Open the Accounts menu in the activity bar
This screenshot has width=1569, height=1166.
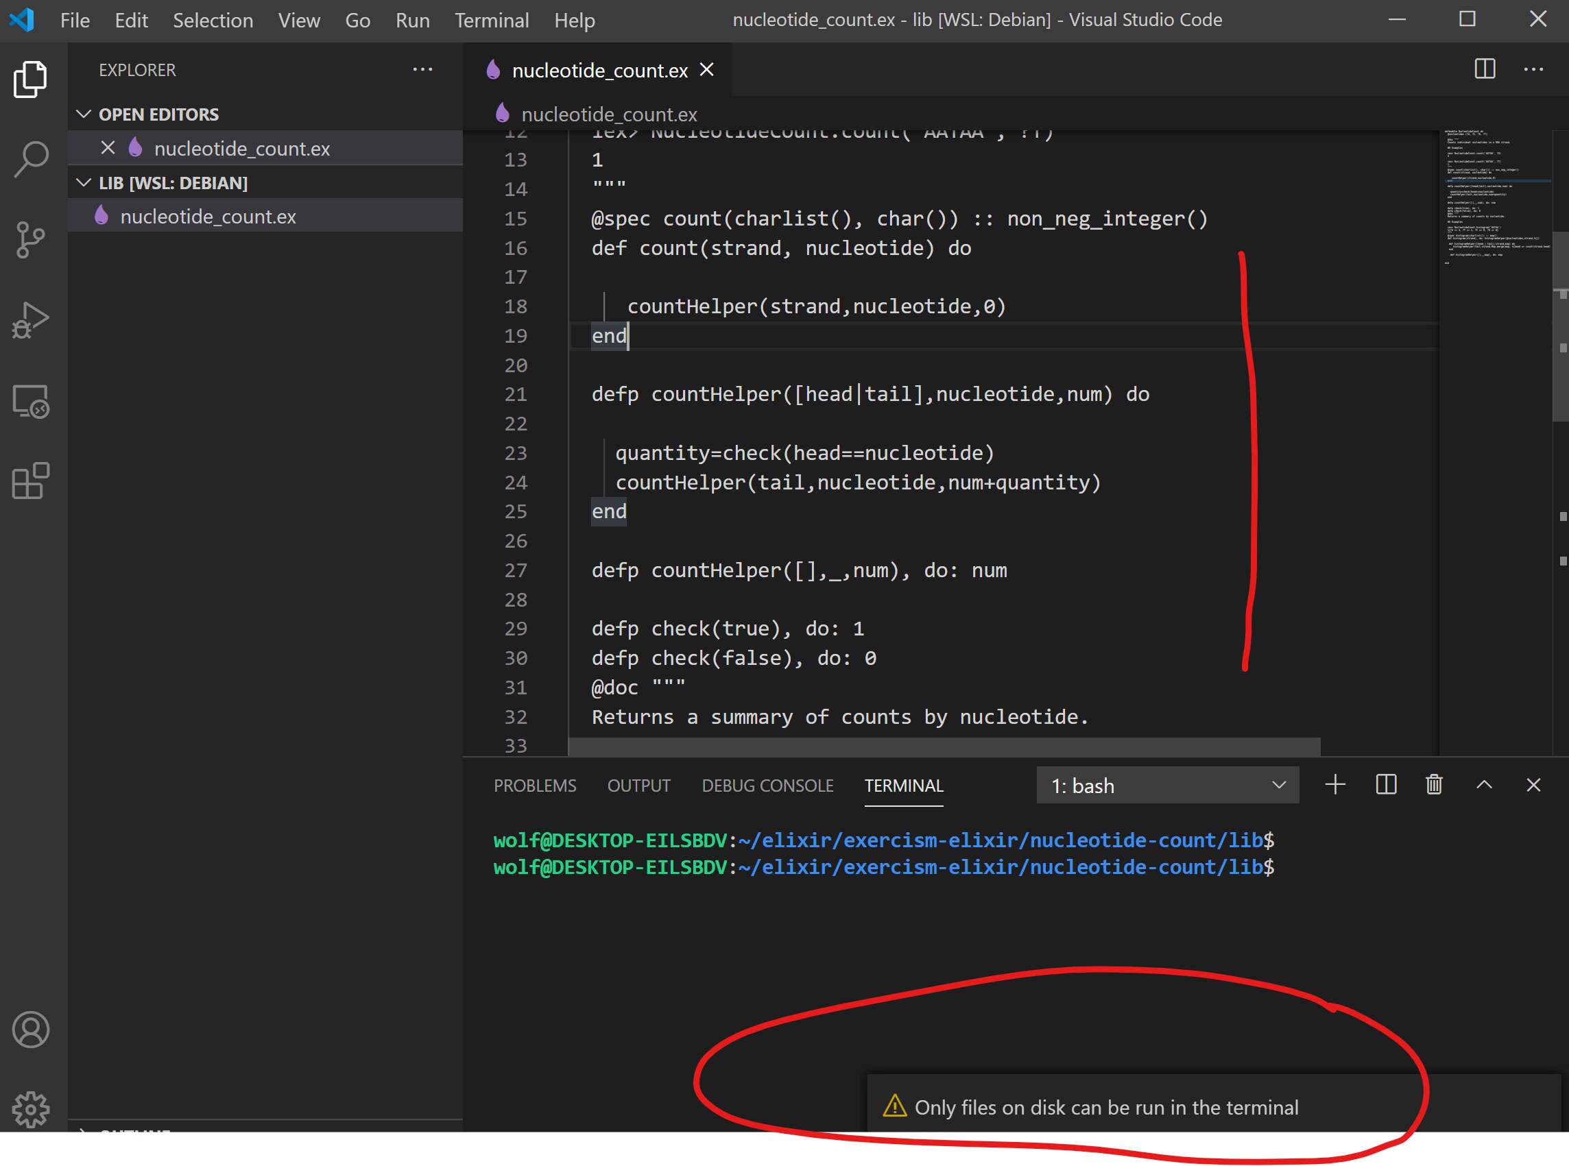29,1030
